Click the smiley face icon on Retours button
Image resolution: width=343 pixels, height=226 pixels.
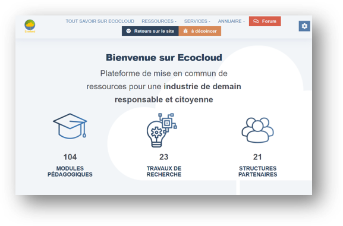tap(128, 31)
